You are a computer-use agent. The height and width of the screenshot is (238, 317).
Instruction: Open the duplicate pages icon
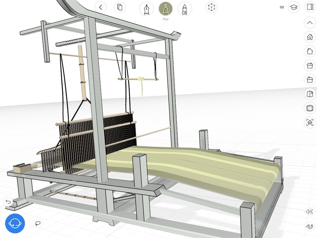pos(120,7)
